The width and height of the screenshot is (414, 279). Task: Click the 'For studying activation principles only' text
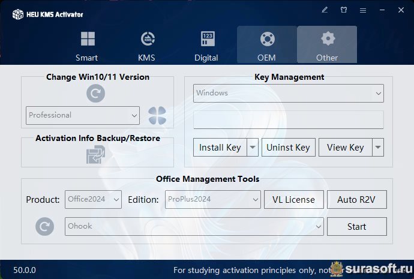(x=245, y=270)
